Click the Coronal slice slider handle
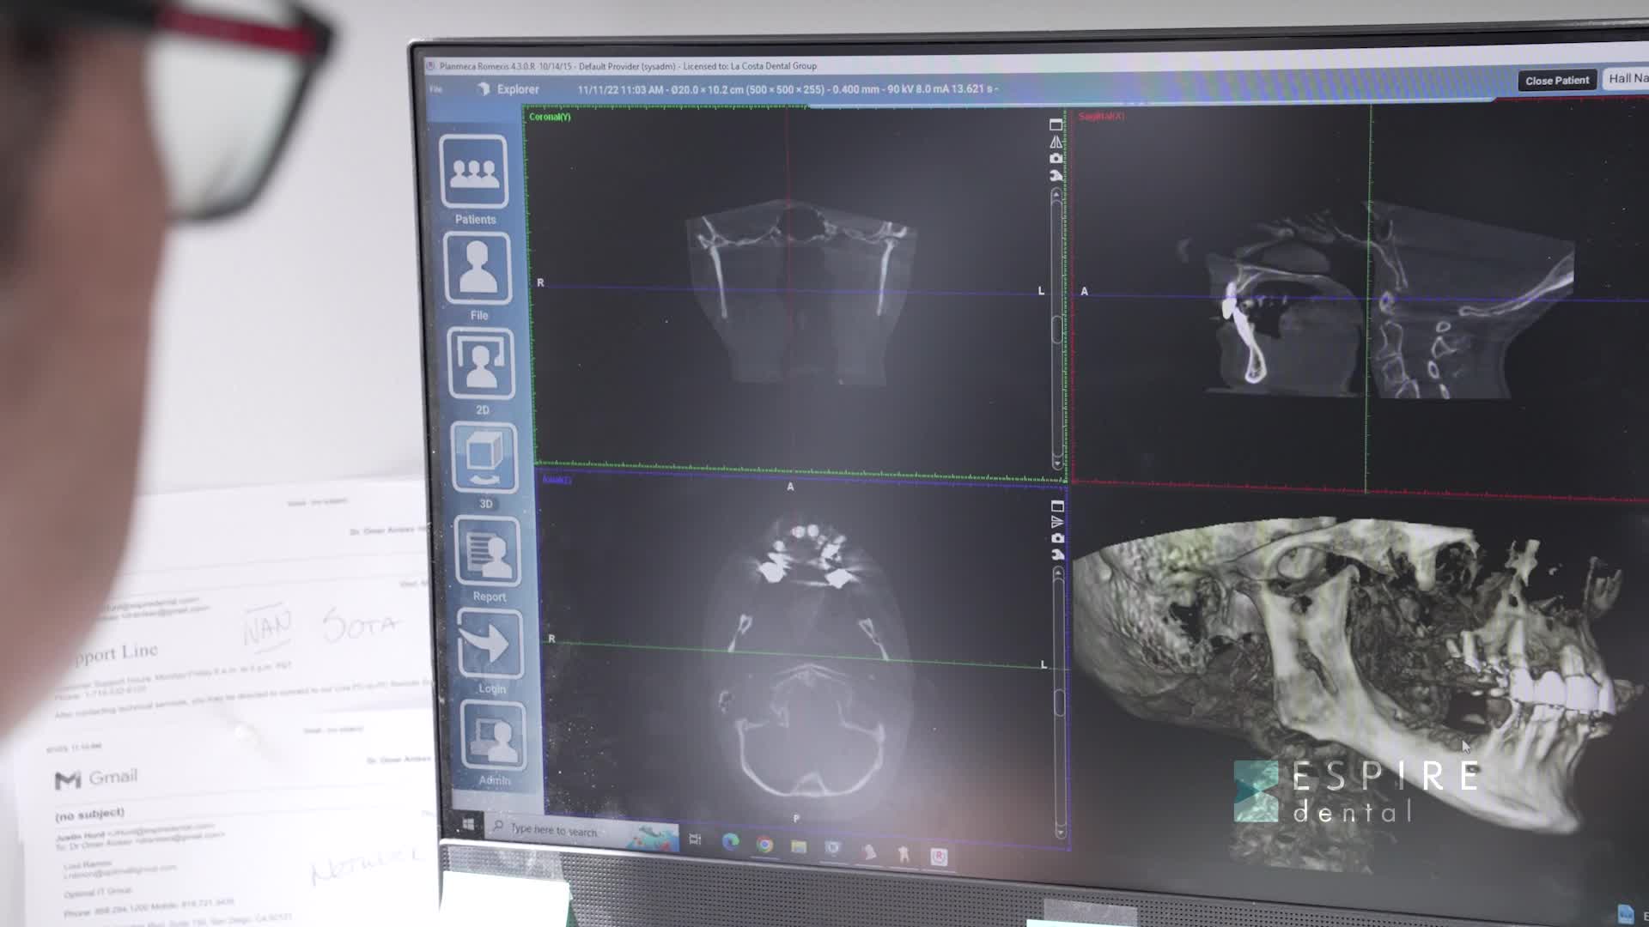 [x=1057, y=330]
